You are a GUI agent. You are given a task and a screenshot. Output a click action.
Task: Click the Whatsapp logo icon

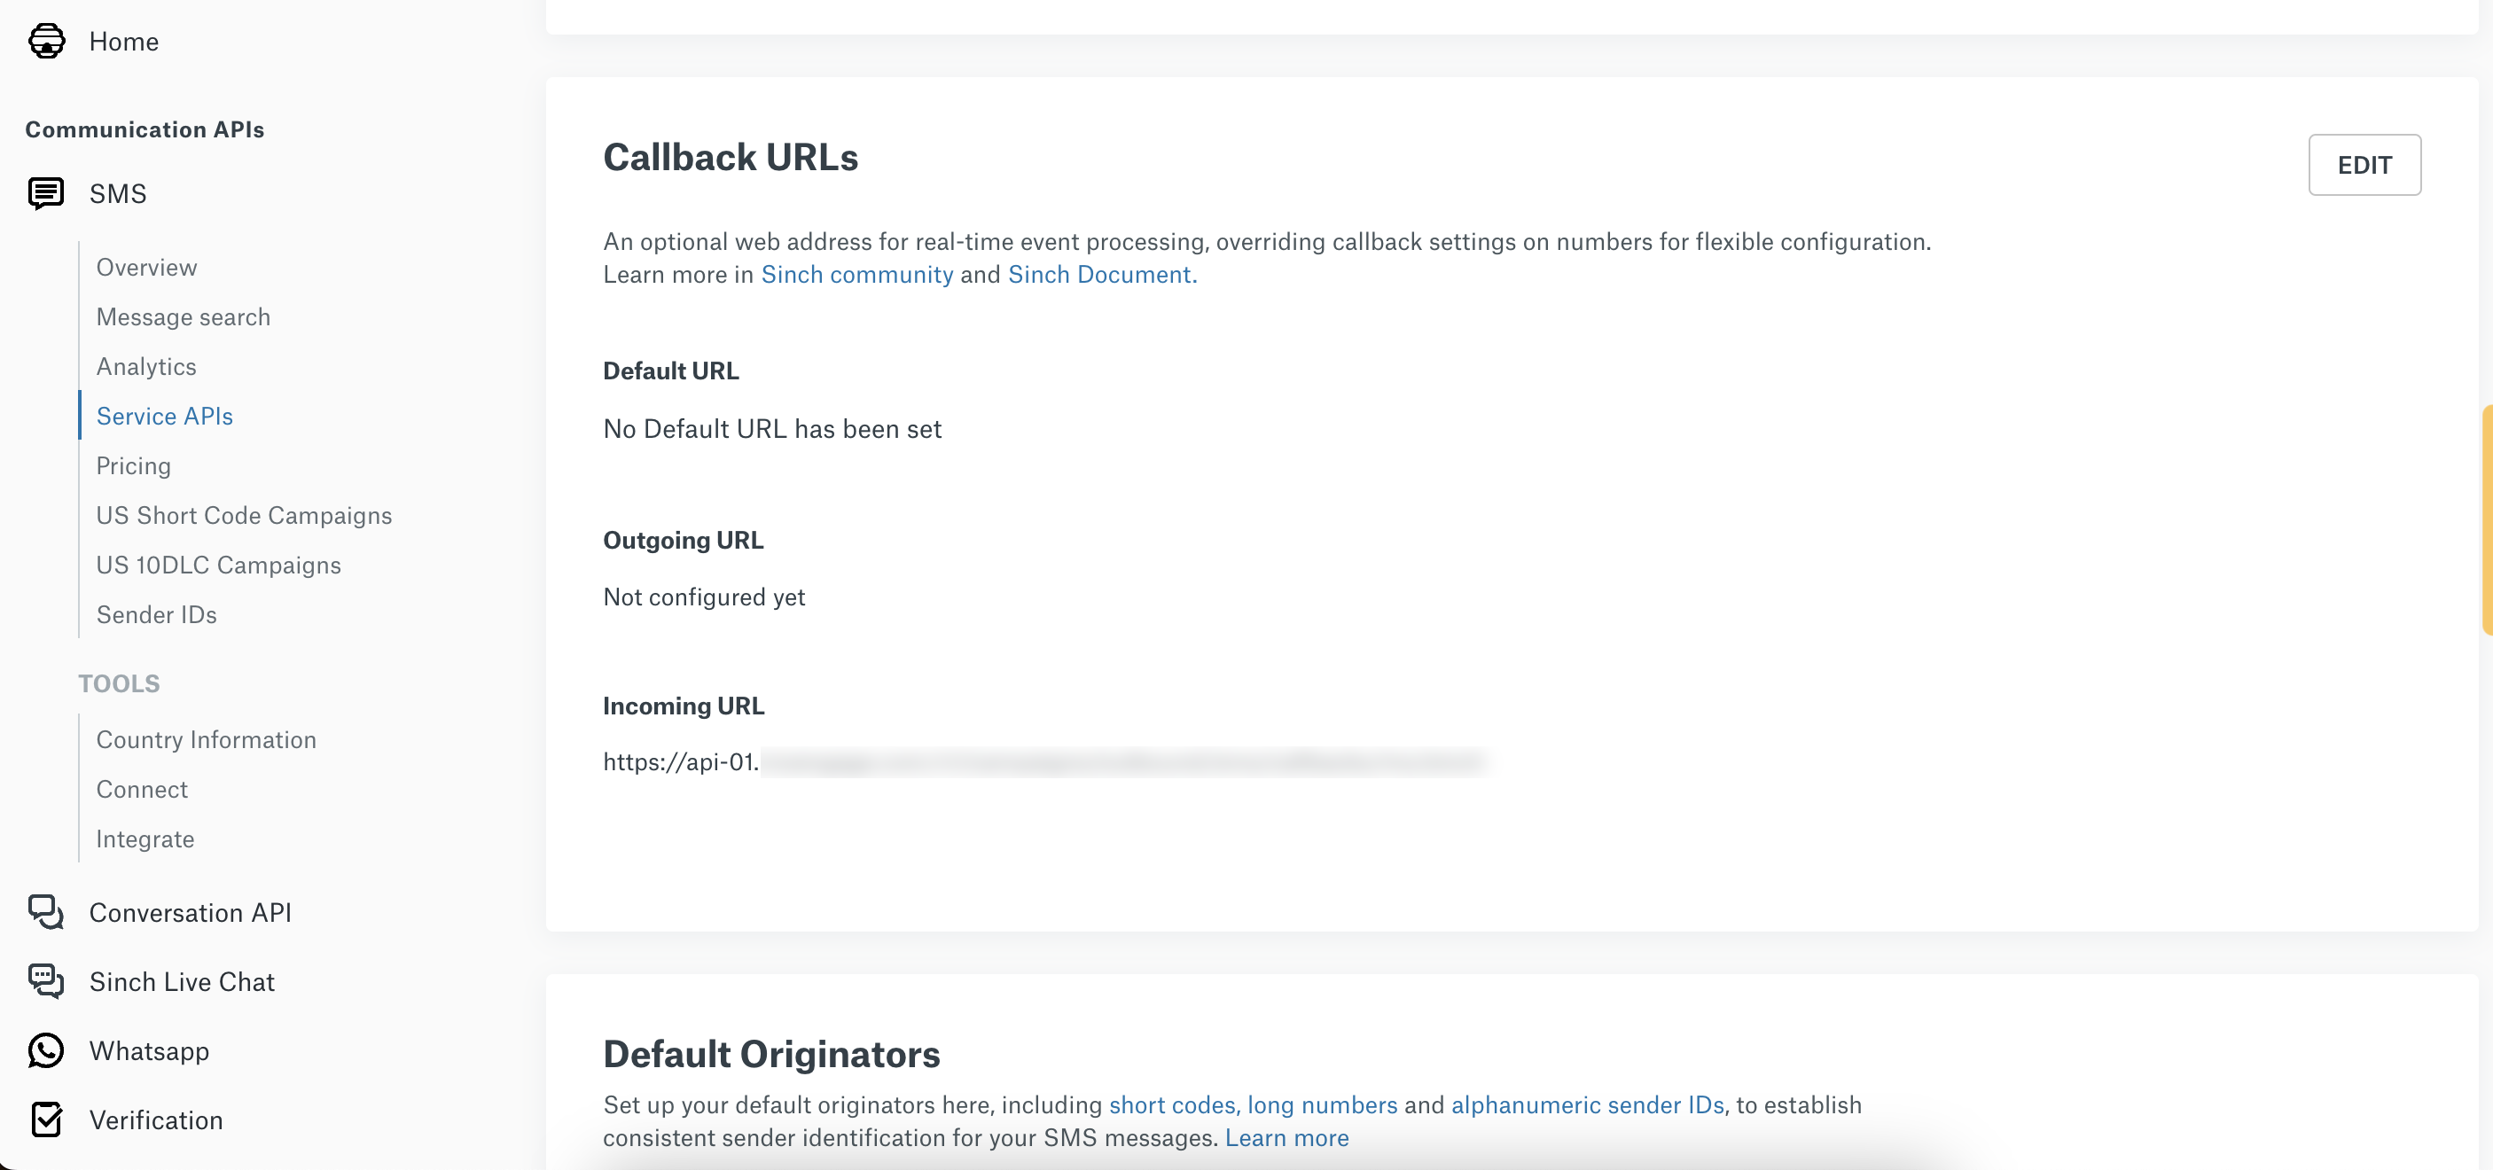click(x=45, y=1050)
